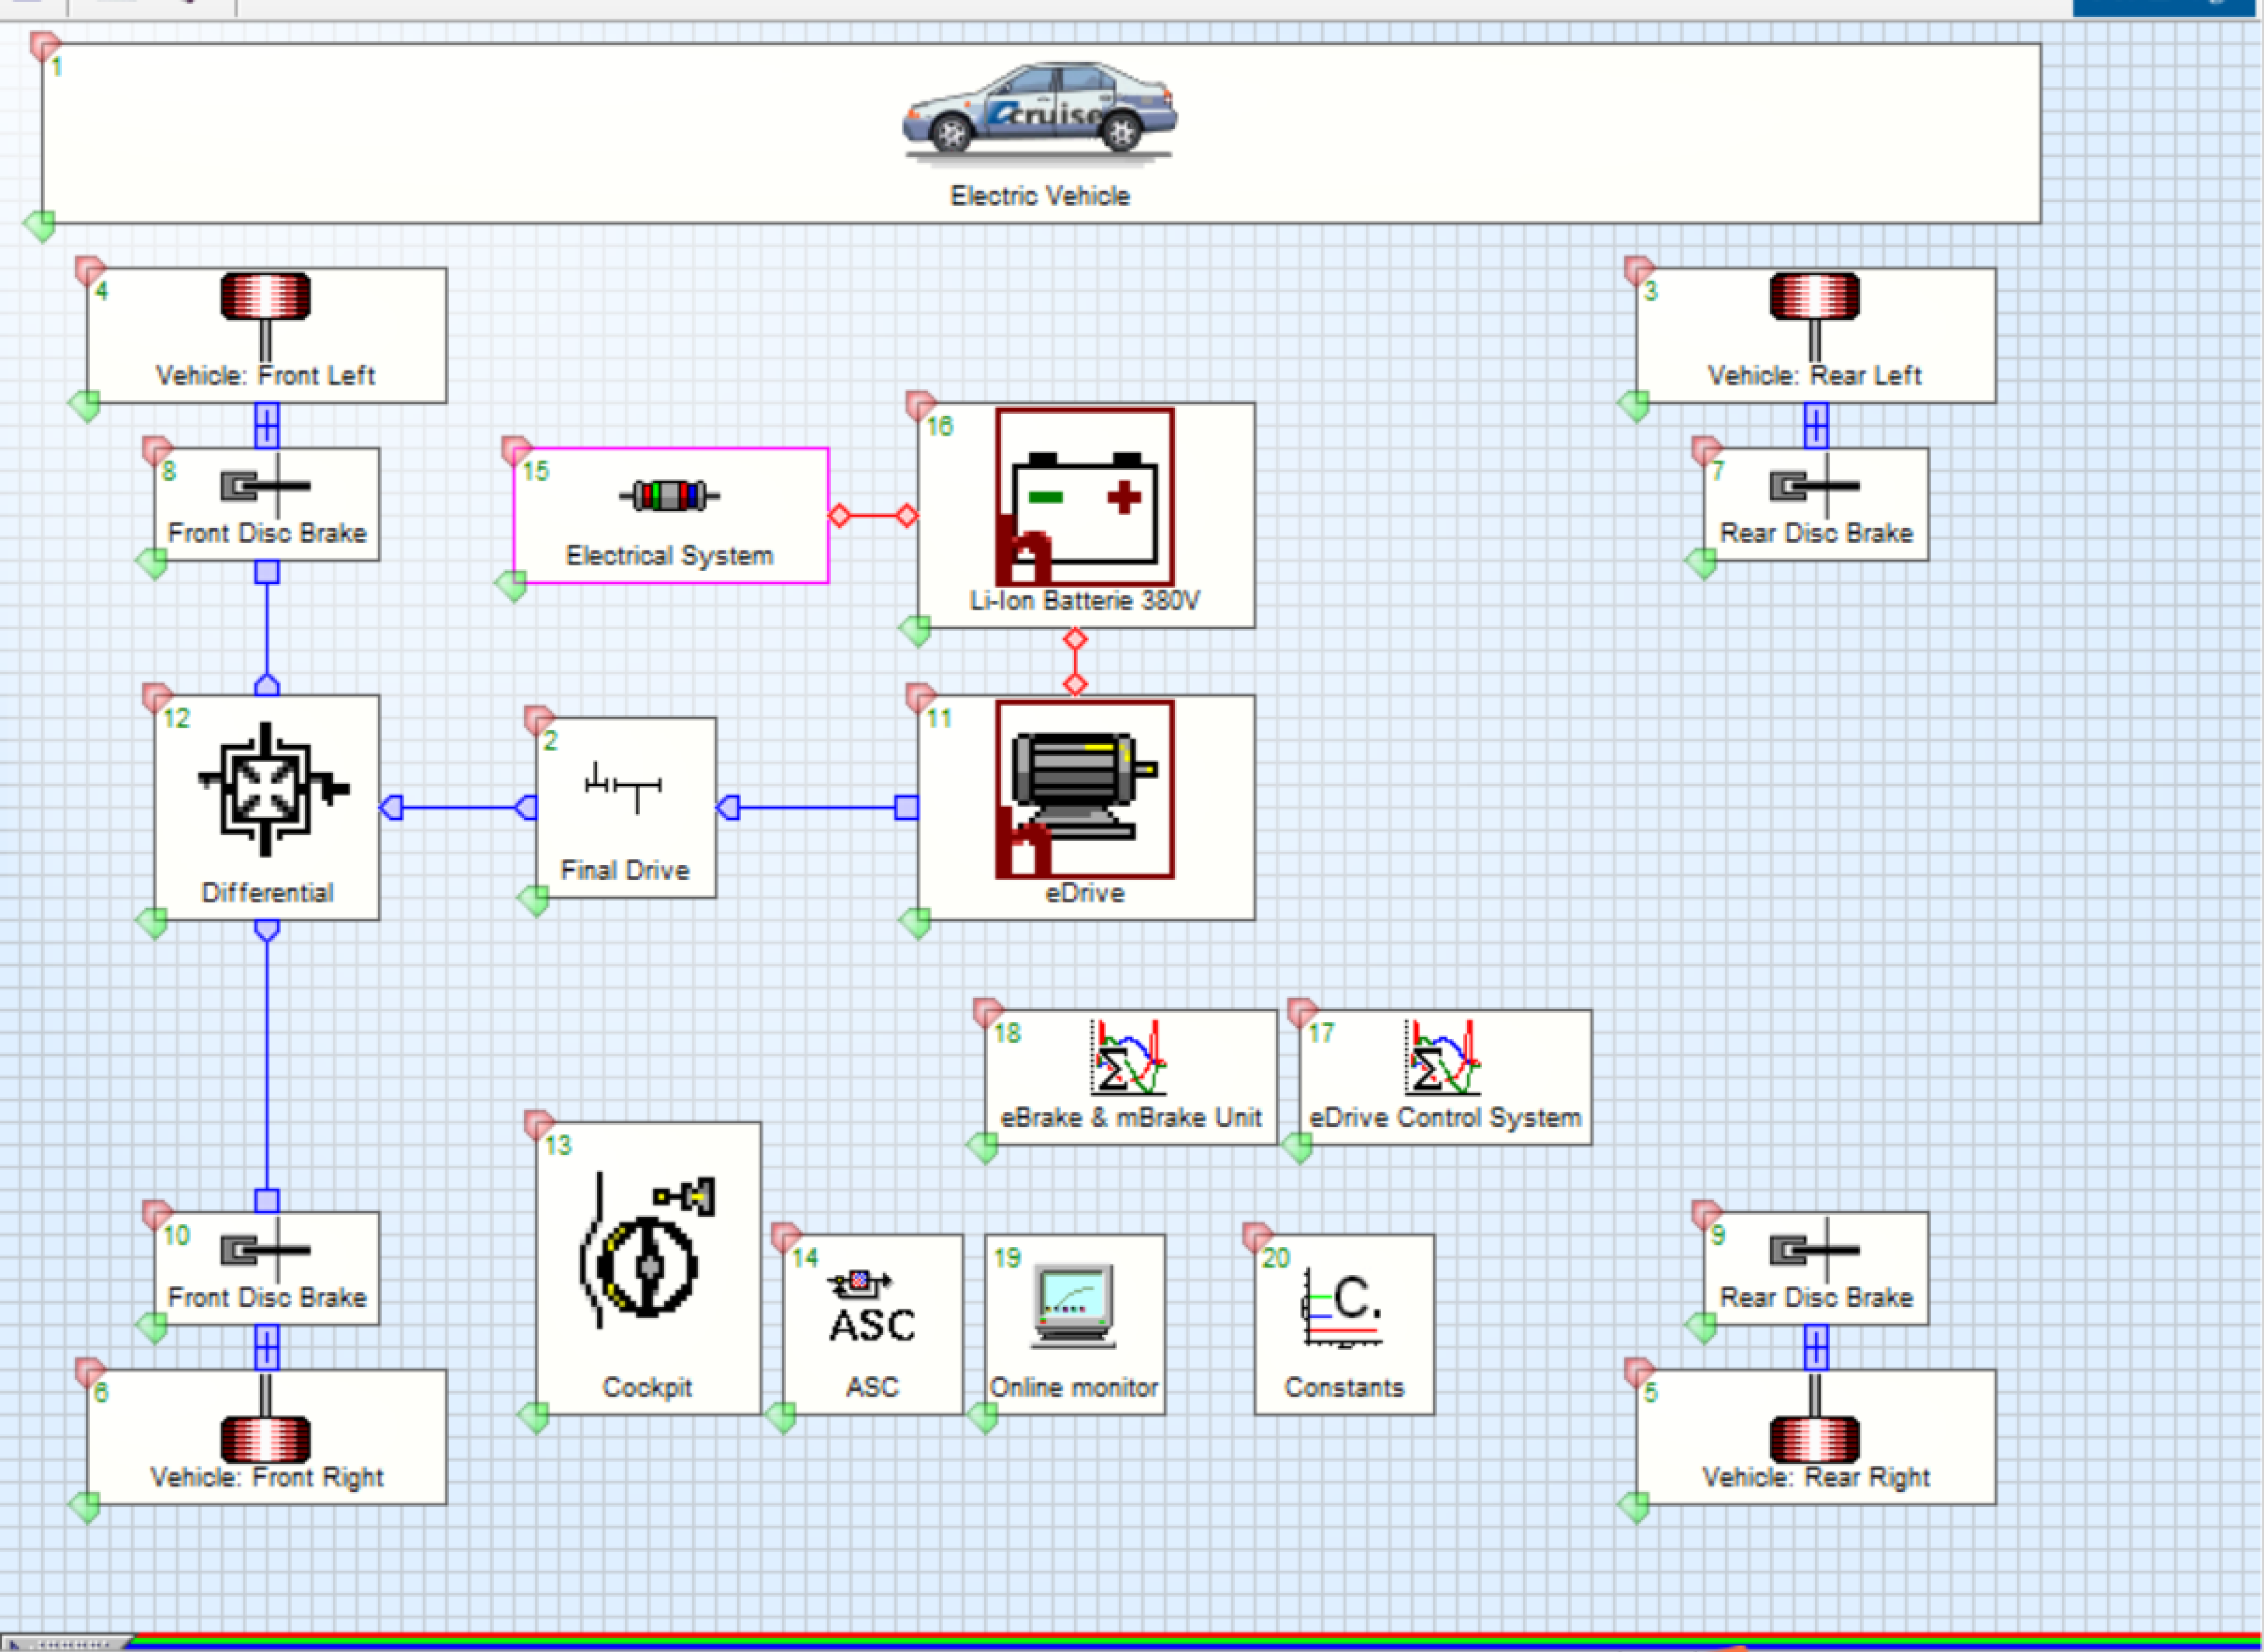
Task: Click red electrical pin between Electrical System and battery
Action: pyautogui.click(x=840, y=516)
